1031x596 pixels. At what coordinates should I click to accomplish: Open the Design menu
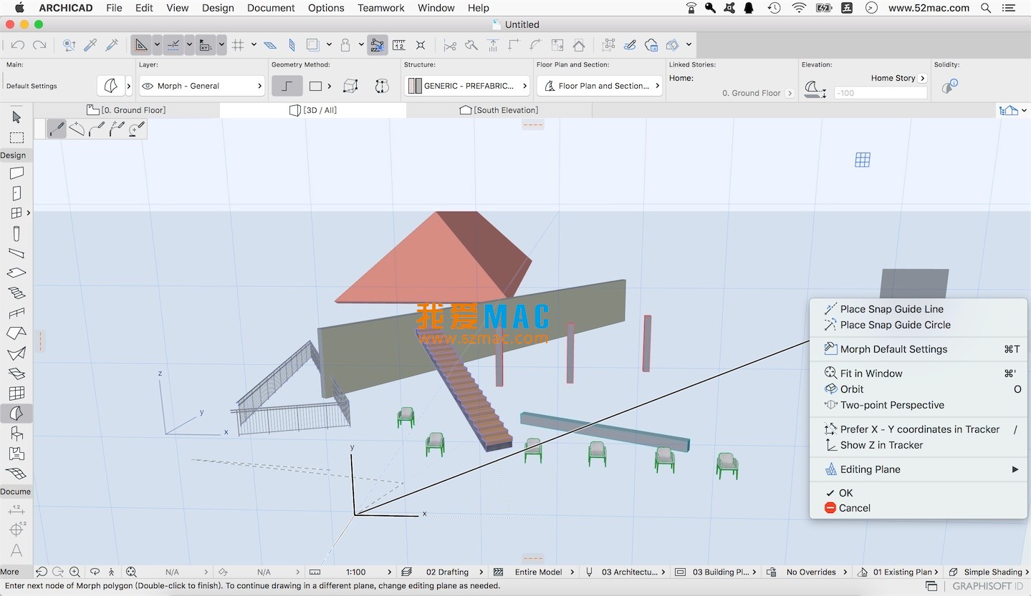218,8
